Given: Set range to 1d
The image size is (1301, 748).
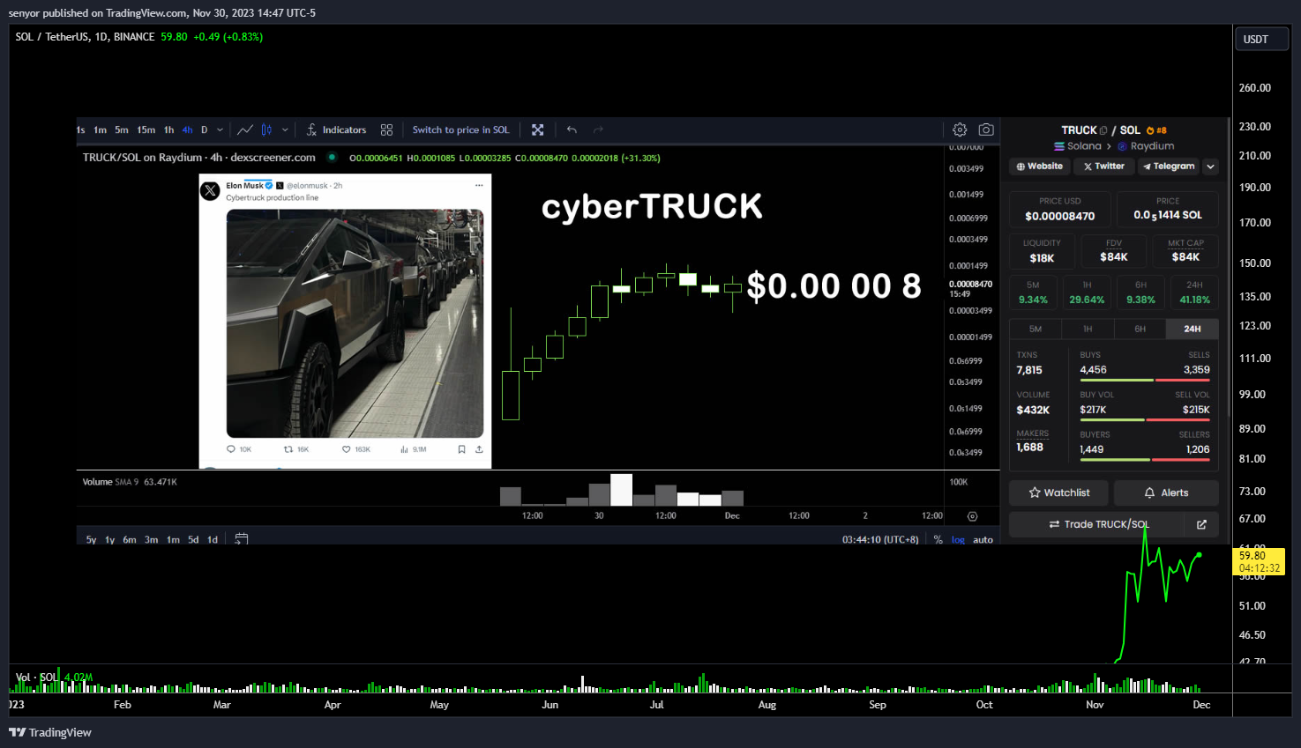Looking at the screenshot, I should point(212,540).
